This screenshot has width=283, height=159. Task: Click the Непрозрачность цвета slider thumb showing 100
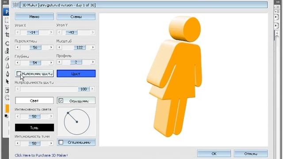(x=84, y=89)
